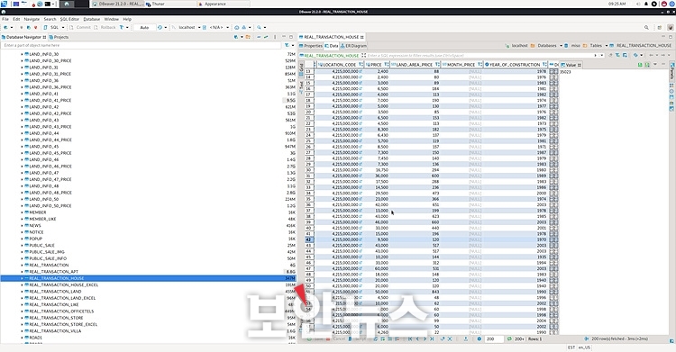Open the Database menu

pos(91,20)
